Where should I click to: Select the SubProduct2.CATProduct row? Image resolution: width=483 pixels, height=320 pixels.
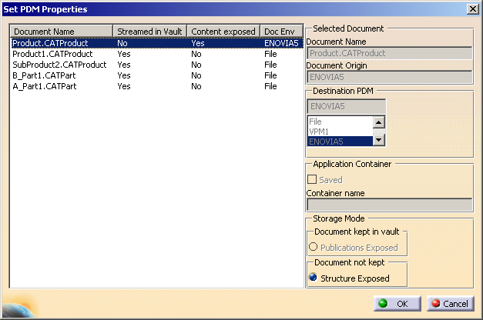(59, 65)
